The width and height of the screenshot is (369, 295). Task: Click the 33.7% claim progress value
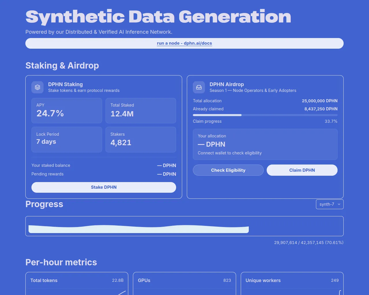(331, 121)
